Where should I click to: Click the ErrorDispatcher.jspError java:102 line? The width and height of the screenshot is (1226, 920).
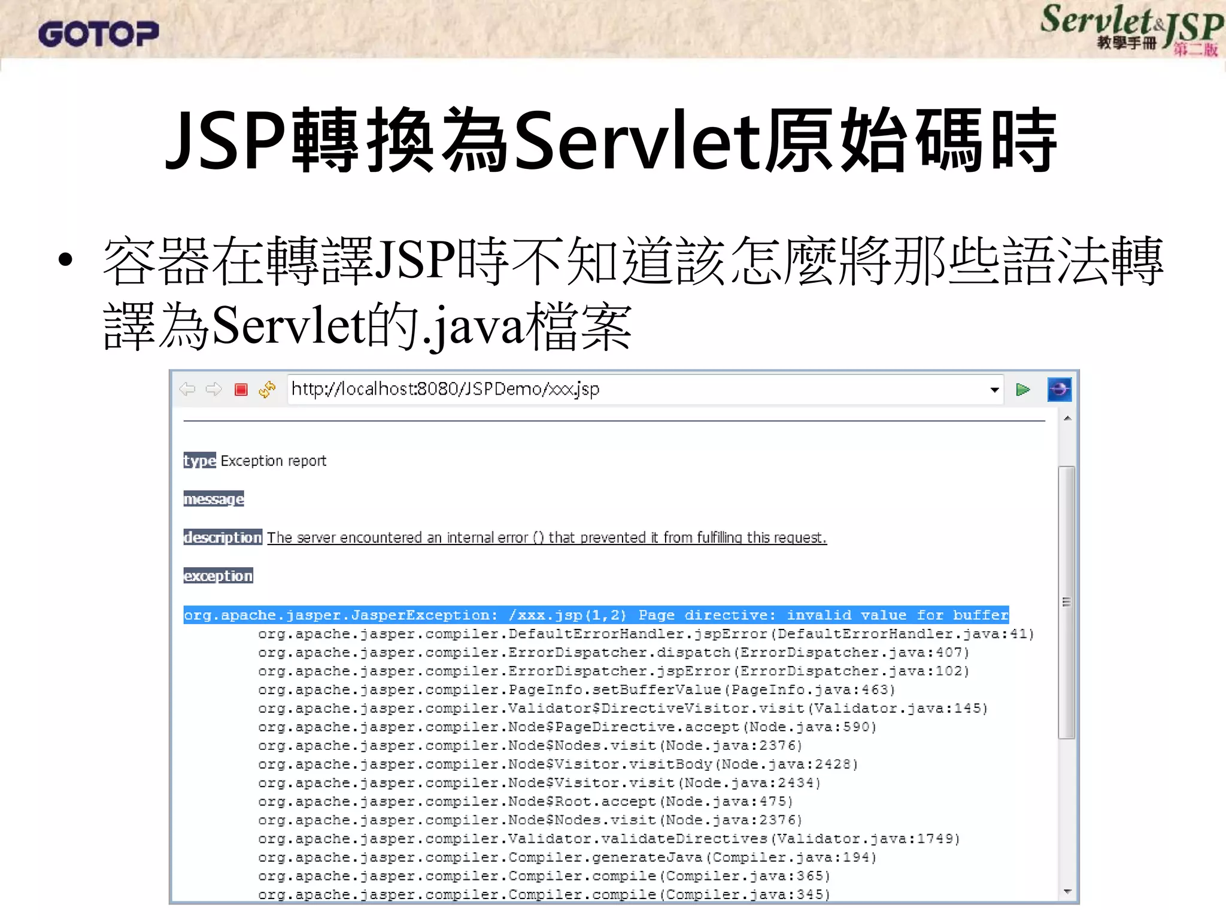[x=614, y=671]
